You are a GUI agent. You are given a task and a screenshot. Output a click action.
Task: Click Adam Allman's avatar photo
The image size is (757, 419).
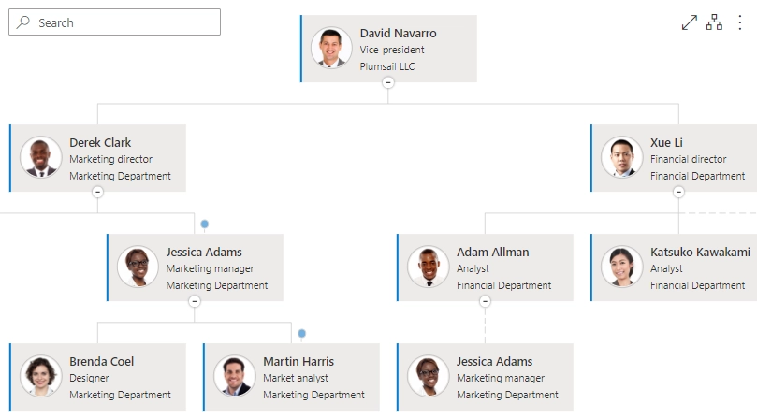click(x=428, y=267)
